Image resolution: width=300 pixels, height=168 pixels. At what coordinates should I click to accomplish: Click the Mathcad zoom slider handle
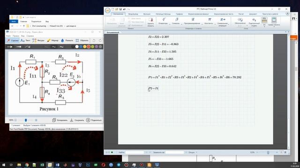[x=268, y=152]
